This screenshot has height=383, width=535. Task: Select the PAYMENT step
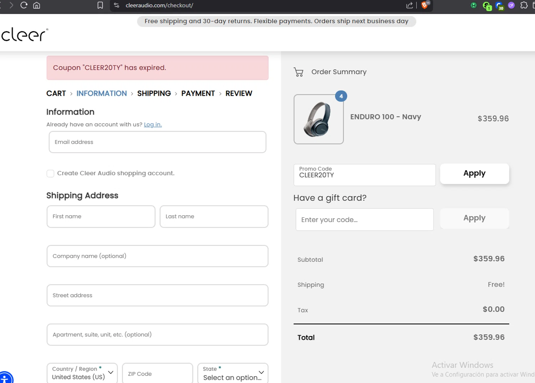pos(198,93)
